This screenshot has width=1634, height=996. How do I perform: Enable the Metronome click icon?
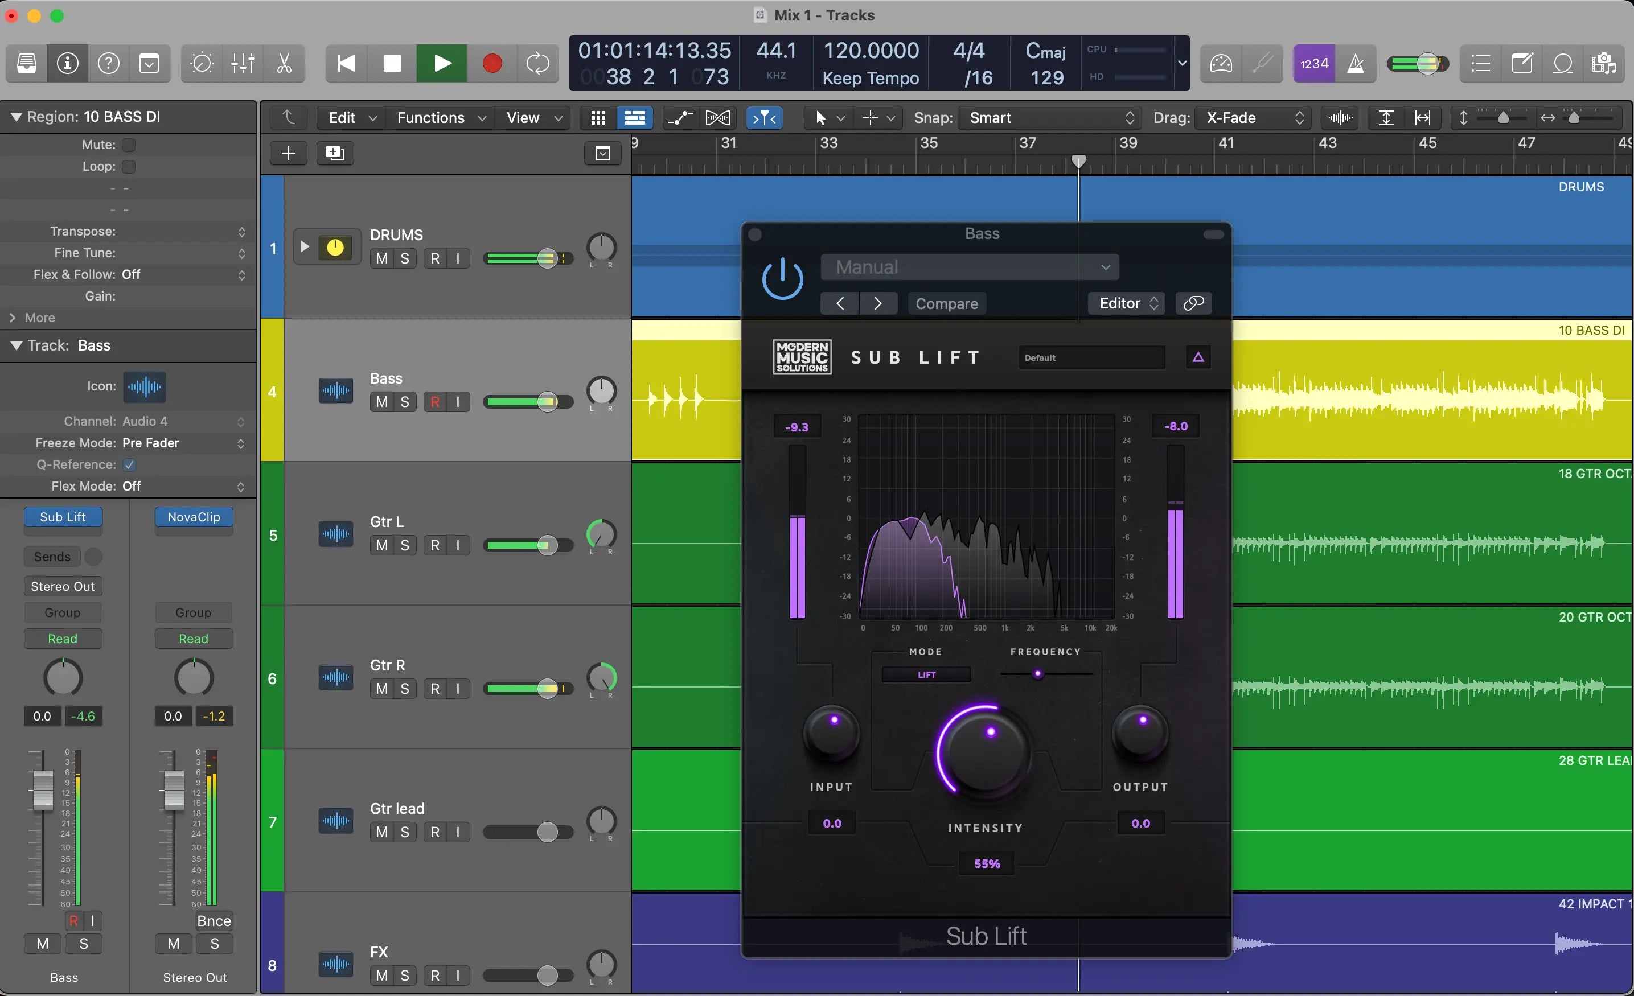pos(1356,64)
